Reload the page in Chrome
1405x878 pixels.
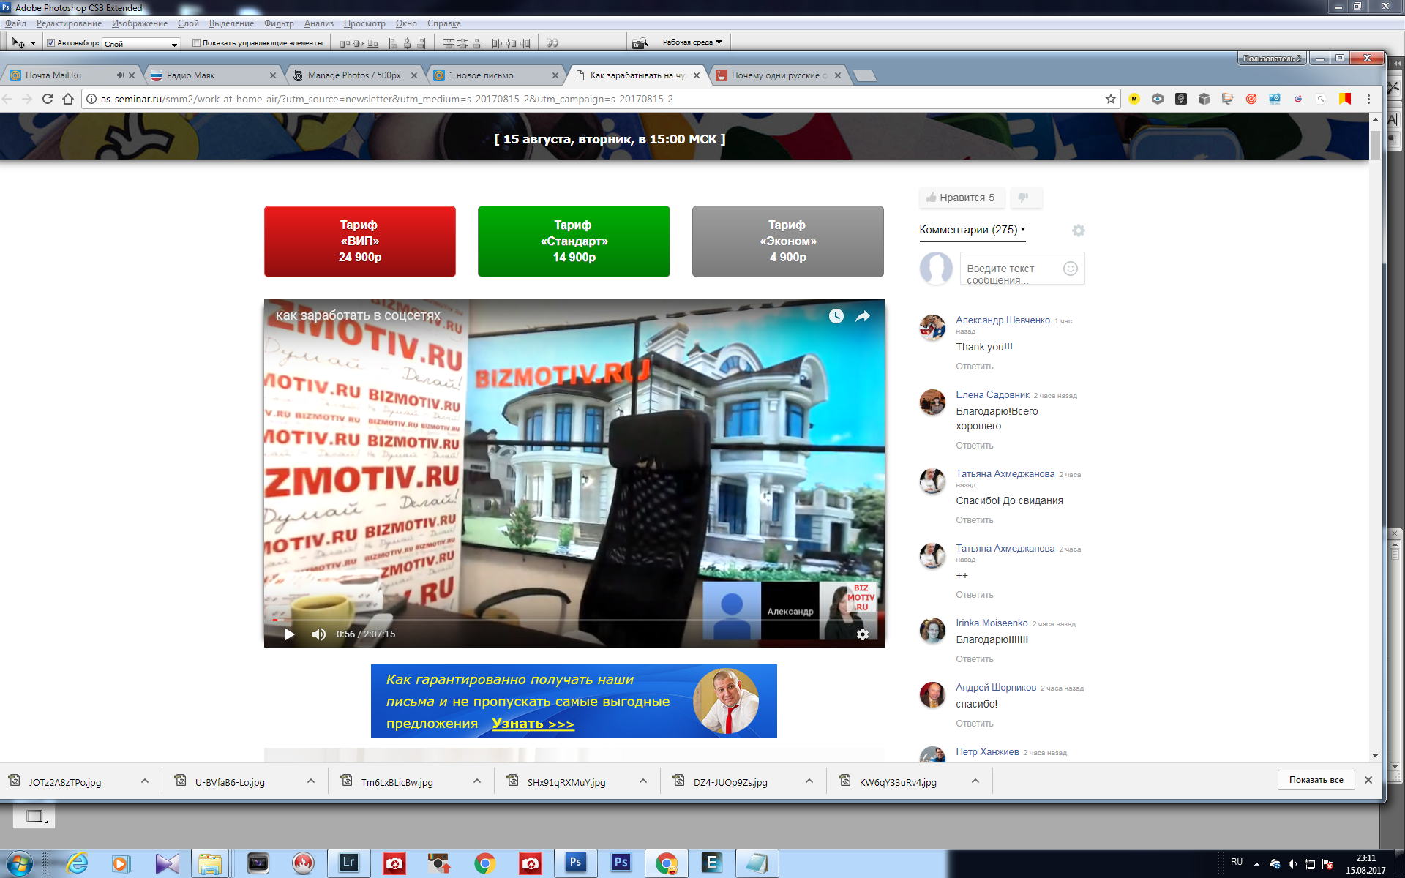(48, 99)
